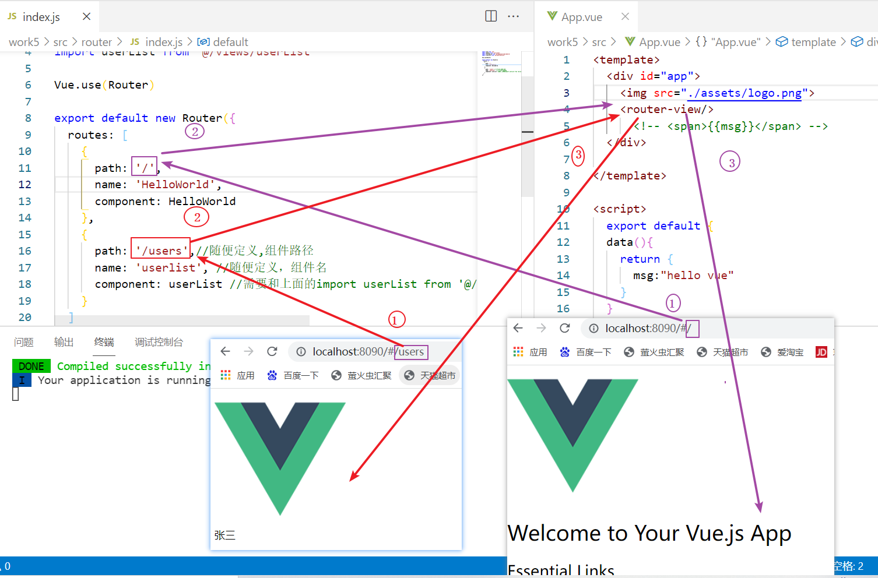Open 百度一下 bookmark in right browser
Image resolution: width=878 pixels, height=578 pixels.
(x=585, y=352)
